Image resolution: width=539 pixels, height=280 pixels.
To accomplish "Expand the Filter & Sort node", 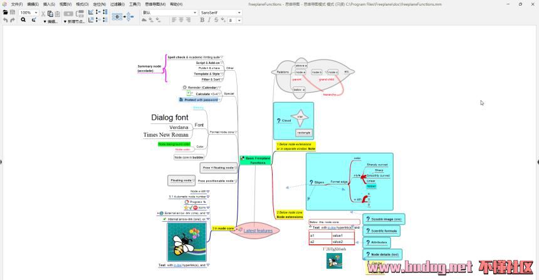I will [x=222, y=80].
